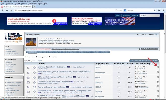Open the Ansicht menu
This screenshot has height=100, width=166.
click(17, 4)
